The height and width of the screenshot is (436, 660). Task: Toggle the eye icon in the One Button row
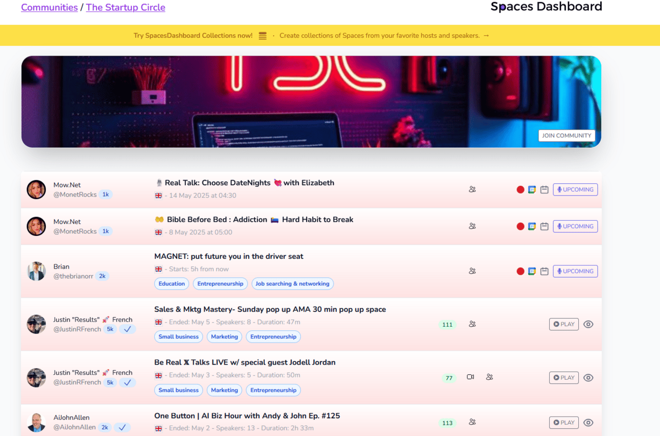(x=588, y=423)
